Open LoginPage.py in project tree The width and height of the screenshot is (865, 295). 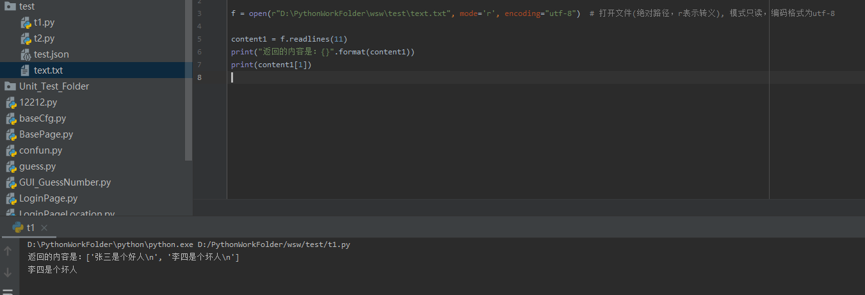(48, 198)
